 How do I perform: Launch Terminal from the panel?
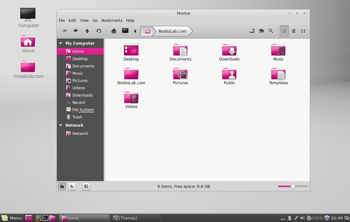[x=45, y=218]
